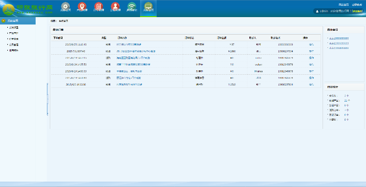The image size is (366, 187).
Task: Click the mountain logo in the header
Action: pos(9,10)
